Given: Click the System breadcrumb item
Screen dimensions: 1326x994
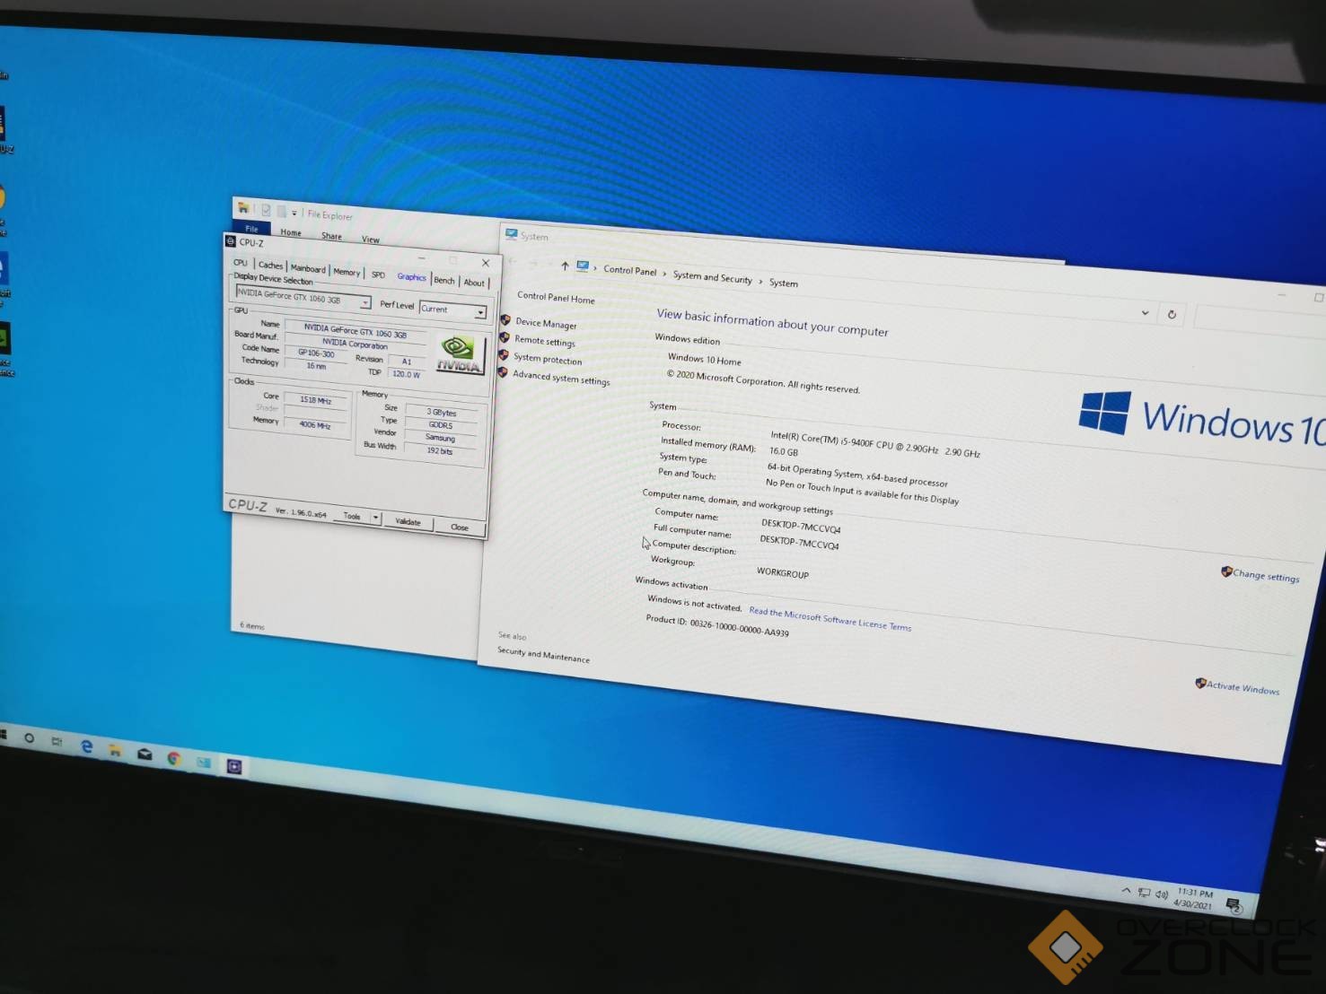Looking at the screenshot, I should pyautogui.click(x=783, y=283).
